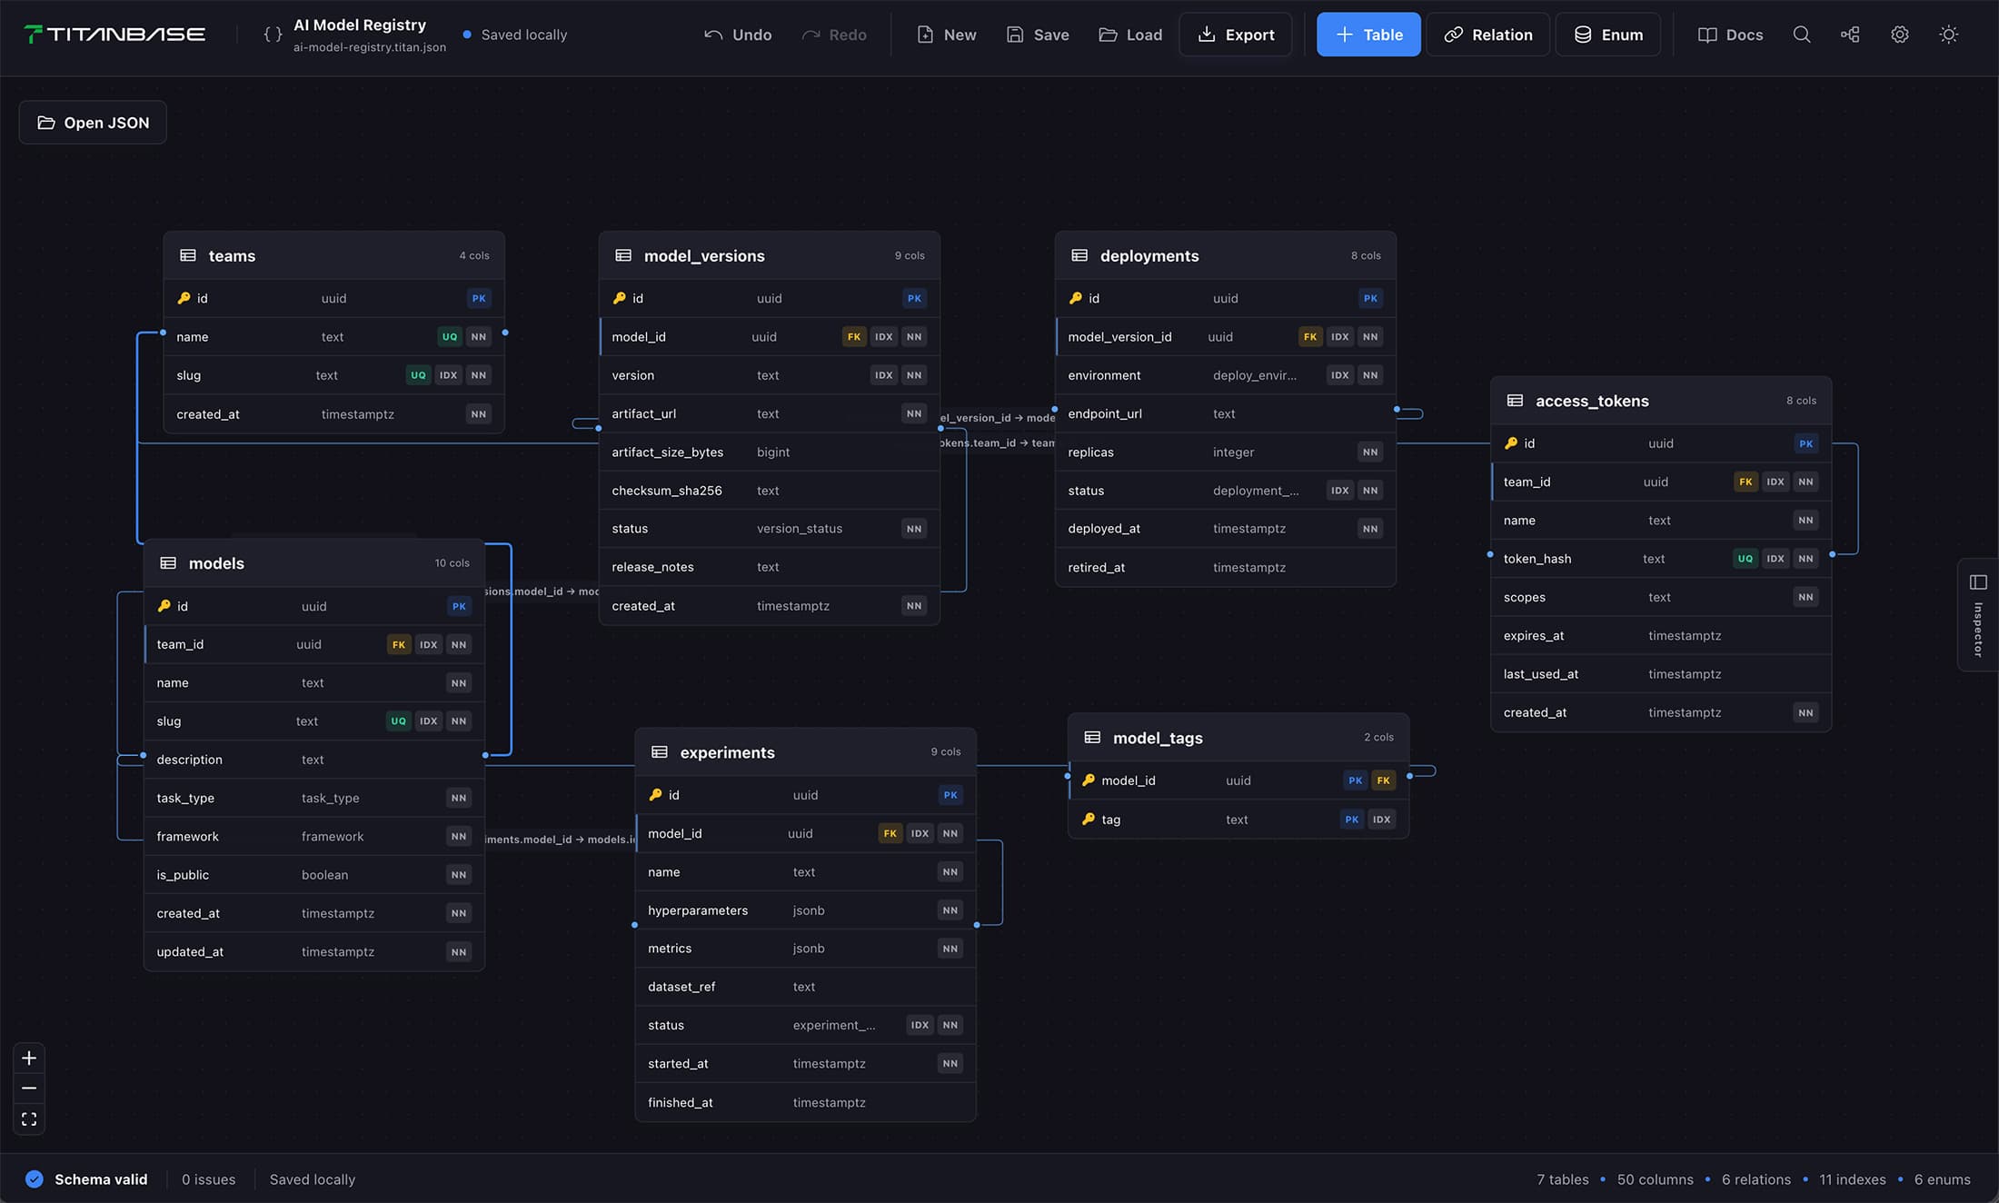Click the TitanBase logo
Screen dimensions: 1999x1203
point(114,35)
